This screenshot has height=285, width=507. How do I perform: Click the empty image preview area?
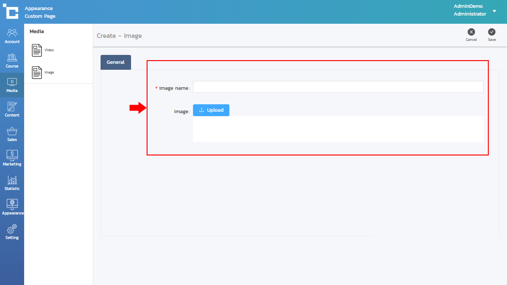[x=338, y=129]
